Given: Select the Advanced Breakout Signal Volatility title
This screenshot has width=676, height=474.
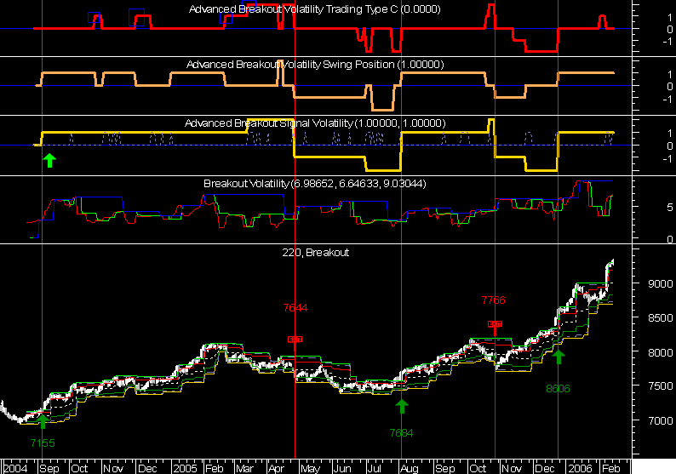Looking at the screenshot, I should (315, 123).
